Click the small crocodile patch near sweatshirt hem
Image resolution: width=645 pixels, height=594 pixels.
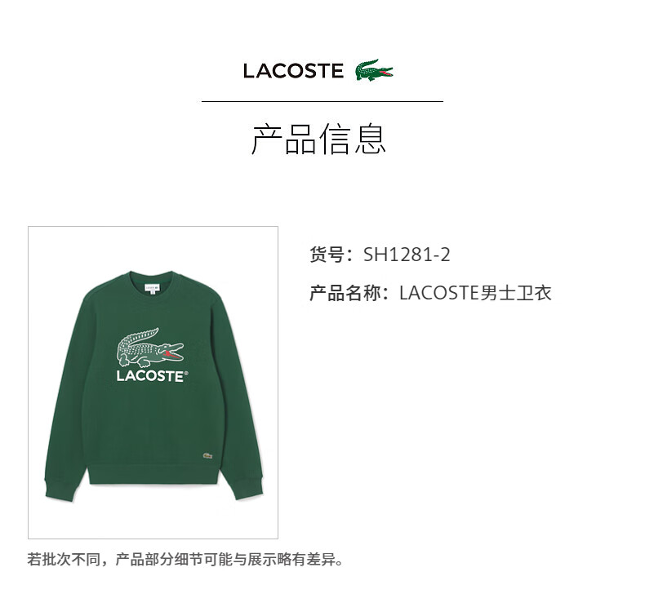pyautogui.click(x=207, y=455)
